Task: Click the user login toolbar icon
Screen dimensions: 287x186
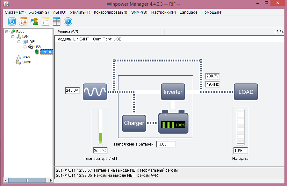Action: pos(34,22)
